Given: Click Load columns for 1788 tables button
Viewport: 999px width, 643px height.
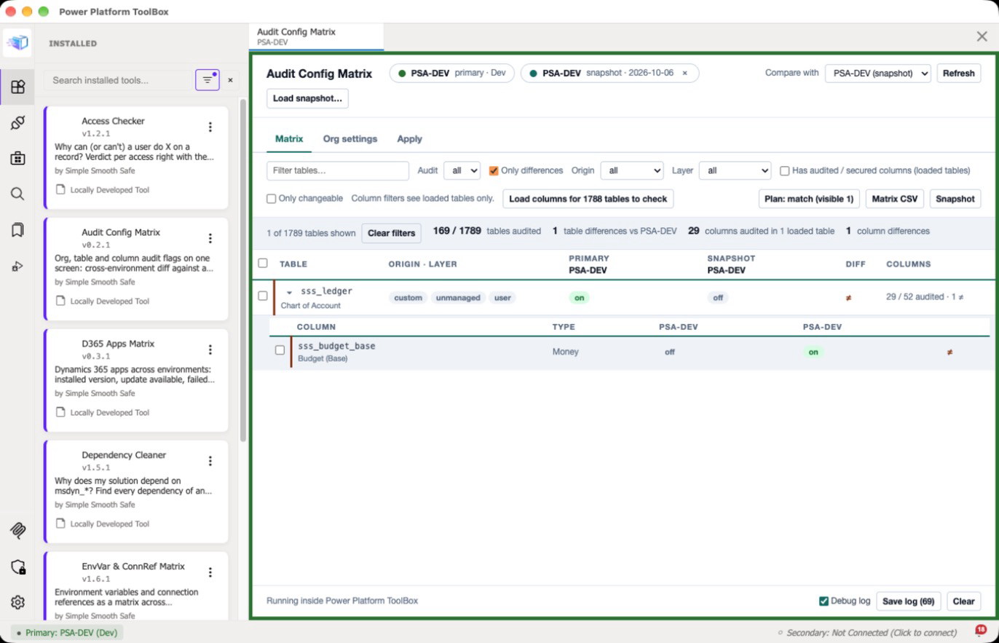Looking at the screenshot, I should pyautogui.click(x=588, y=199).
